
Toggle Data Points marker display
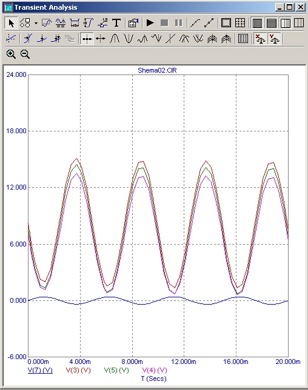click(209, 23)
